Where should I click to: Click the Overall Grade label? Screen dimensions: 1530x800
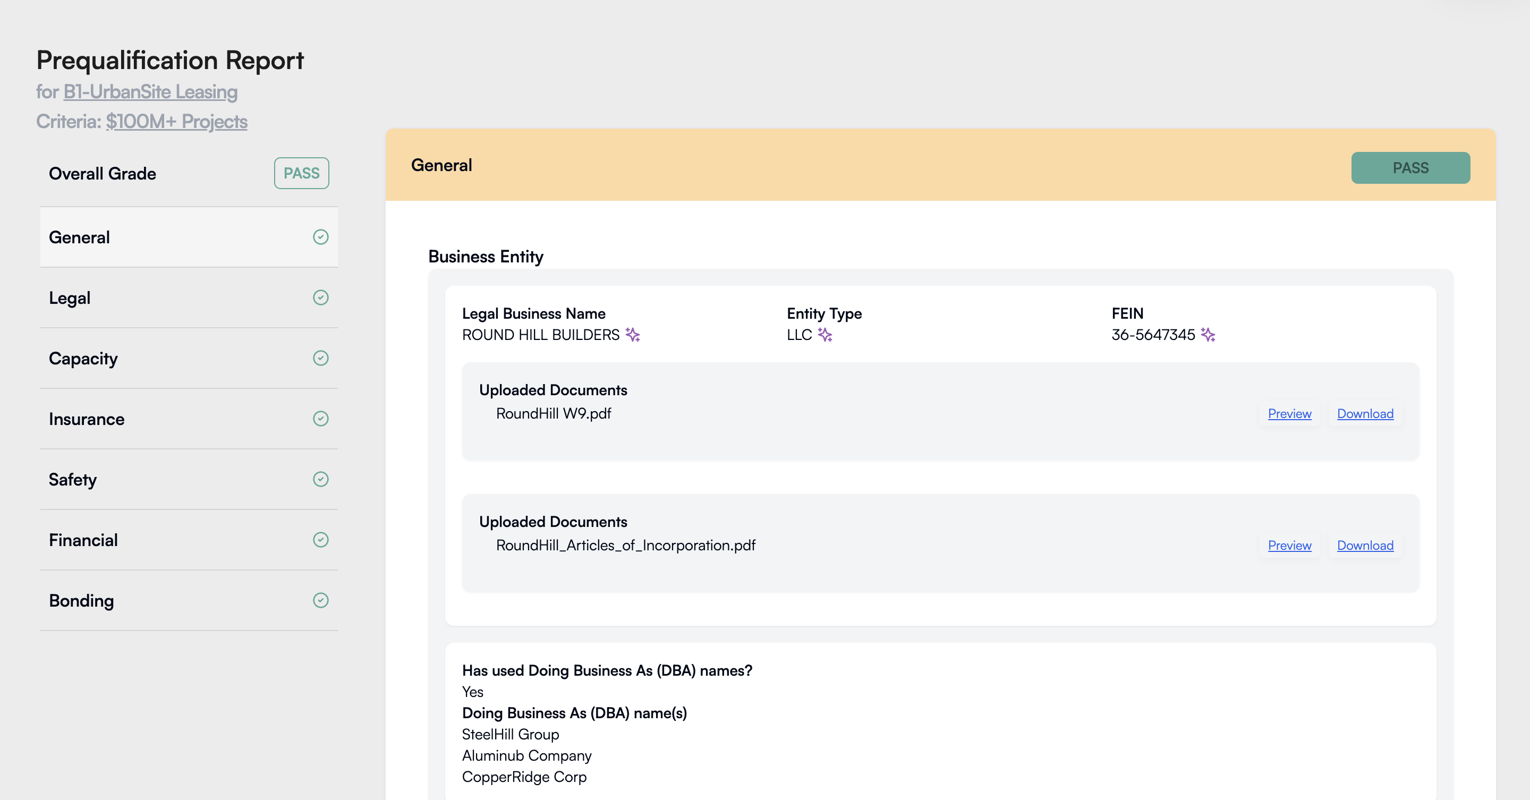[102, 173]
